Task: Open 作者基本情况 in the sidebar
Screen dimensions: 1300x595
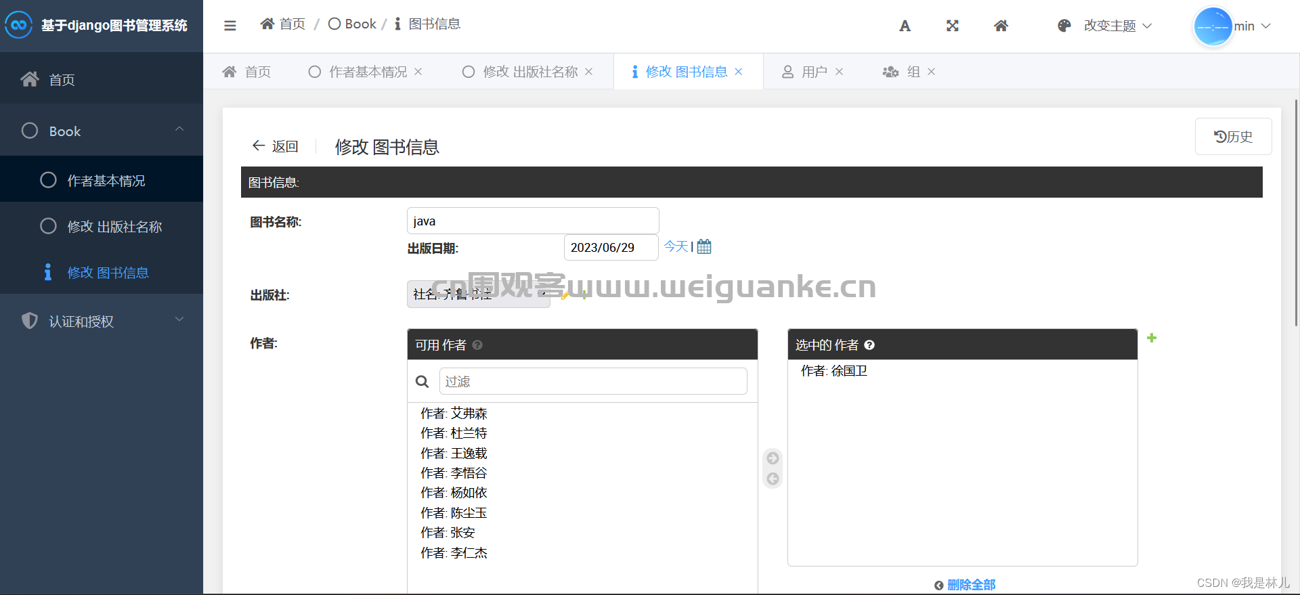Action: pos(102,180)
